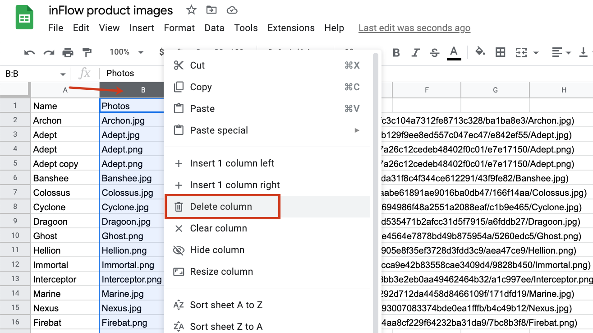Choose Cut from the context menu
The width and height of the screenshot is (593, 333).
[267, 65]
